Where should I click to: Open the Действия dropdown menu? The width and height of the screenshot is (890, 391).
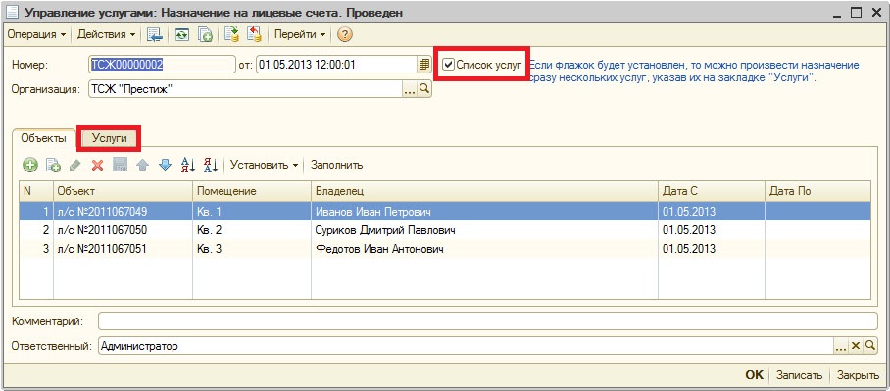pyautogui.click(x=106, y=34)
